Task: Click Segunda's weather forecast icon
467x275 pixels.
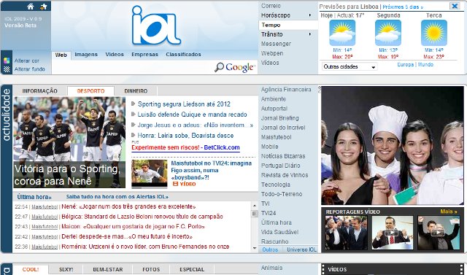Action: pyautogui.click(x=388, y=33)
